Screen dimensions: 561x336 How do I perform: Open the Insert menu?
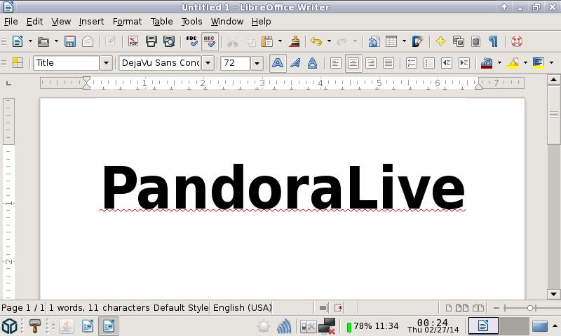coord(92,22)
